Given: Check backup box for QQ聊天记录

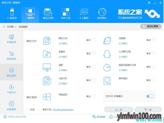Looking at the screenshot, I should coord(154,53).
